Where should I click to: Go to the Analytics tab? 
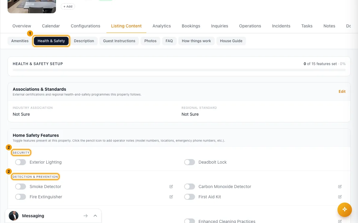coord(162,26)
